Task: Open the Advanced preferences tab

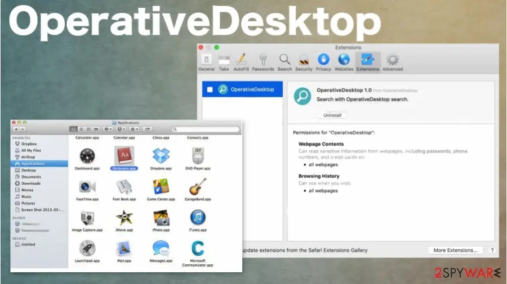Action: click(x=393, y=62)
